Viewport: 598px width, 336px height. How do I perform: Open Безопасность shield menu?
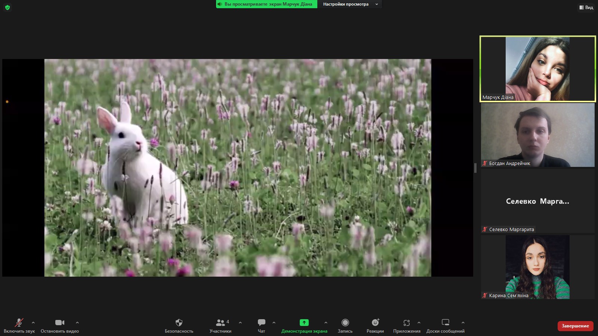pos(179,326)
